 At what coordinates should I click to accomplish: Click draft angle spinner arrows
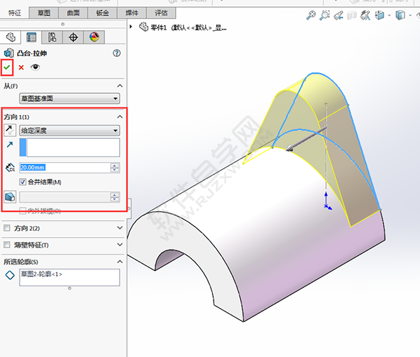click(115, 197)
